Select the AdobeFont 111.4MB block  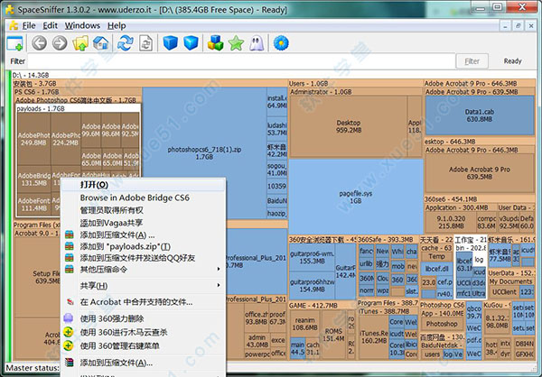click(34, 205)
